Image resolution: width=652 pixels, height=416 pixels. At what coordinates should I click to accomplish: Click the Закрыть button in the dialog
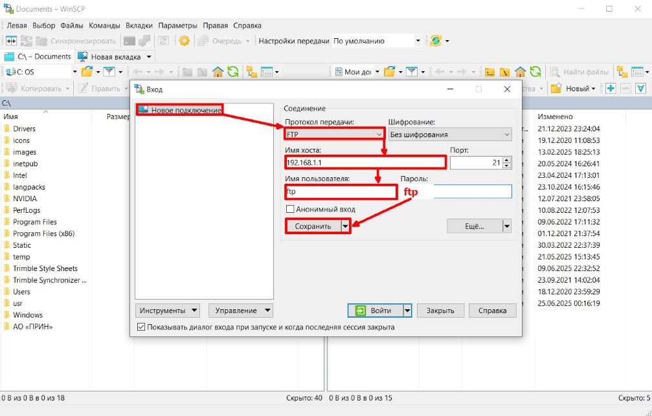click(440, 311)
